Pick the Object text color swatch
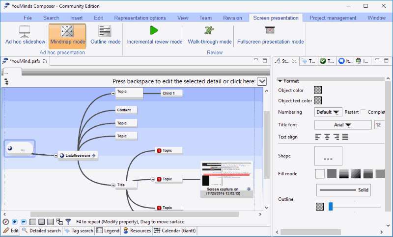This screenshot has width=393, height=237. (318, 100)
